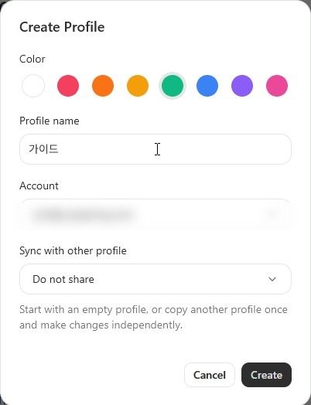Select the amber yellow color swatch
This screenshot has width=311, height=405.
pos(138,86)
